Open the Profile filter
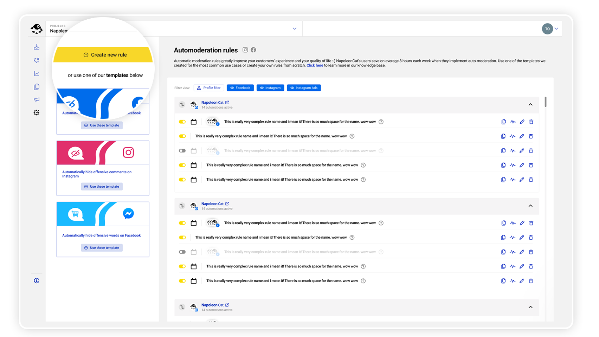599x337 pixels. 209,88
